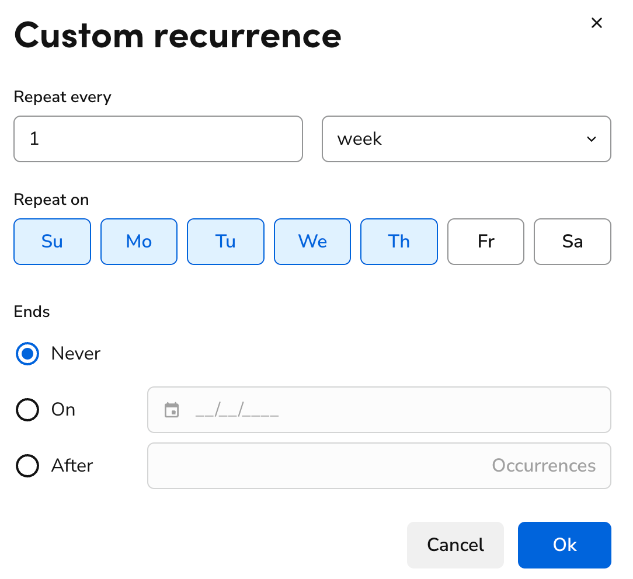Select the On end date radio option

click(x=27, y=409)
